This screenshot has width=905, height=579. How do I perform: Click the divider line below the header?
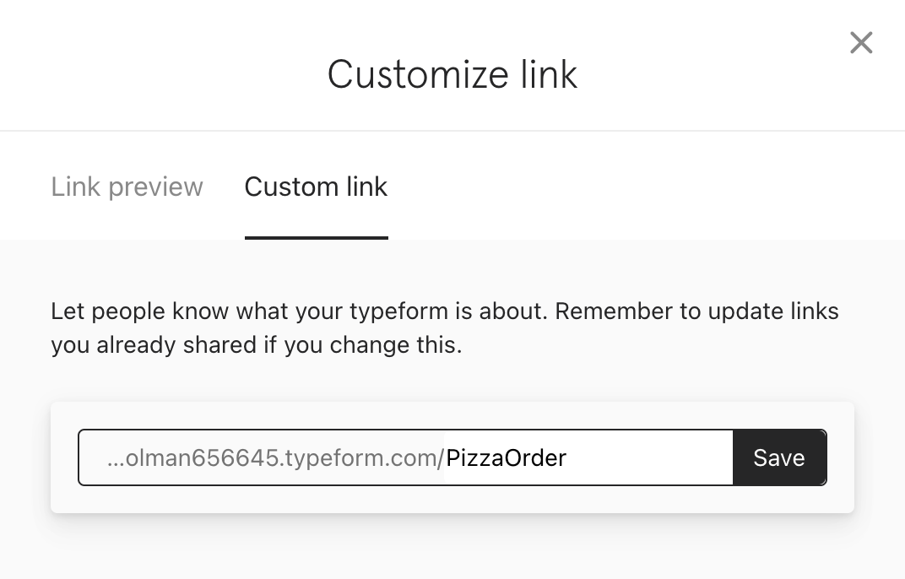452,131
